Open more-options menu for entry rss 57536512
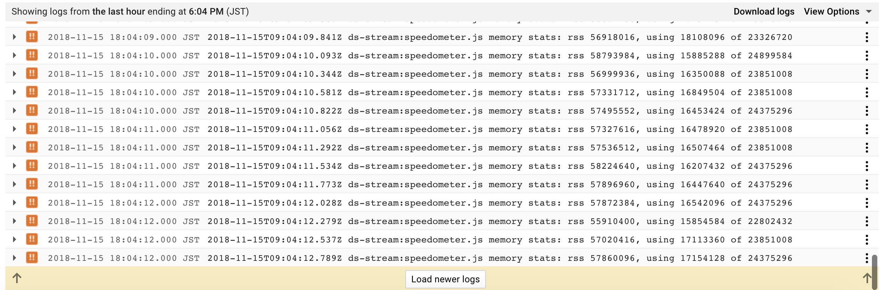The height and width of the screenshot is (290, 885). coord(867,147)
